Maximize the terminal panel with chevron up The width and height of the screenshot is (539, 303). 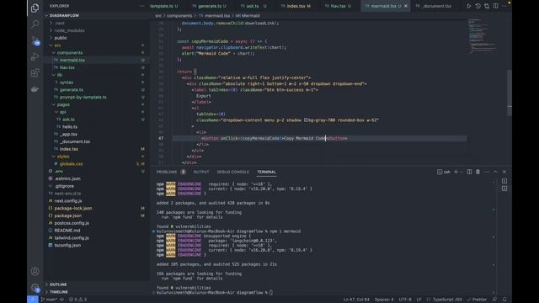click(x=495, y=172)
